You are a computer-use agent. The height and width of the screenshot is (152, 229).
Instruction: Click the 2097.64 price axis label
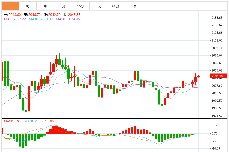(217, 48)
